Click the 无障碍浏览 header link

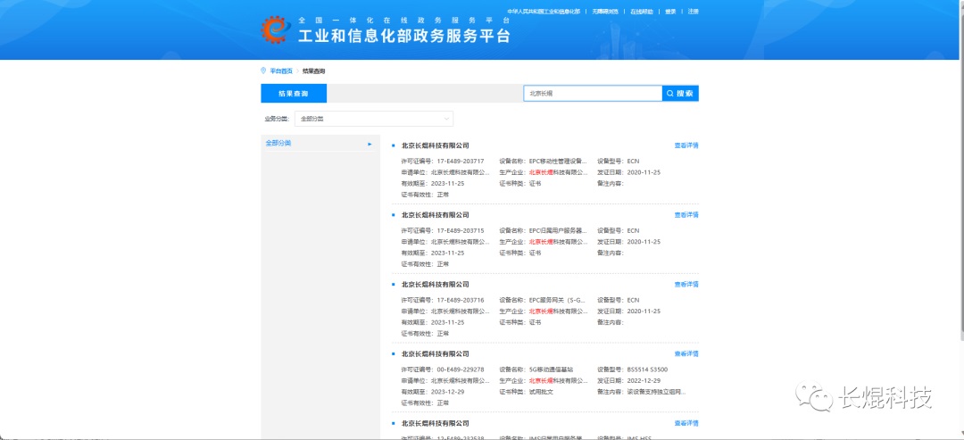(605, 12)
